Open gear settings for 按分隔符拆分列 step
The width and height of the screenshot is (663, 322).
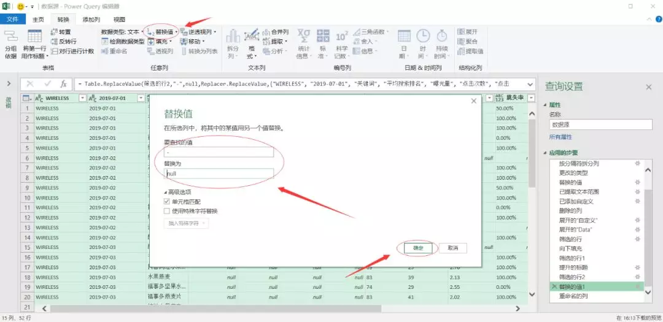[638, 163]
